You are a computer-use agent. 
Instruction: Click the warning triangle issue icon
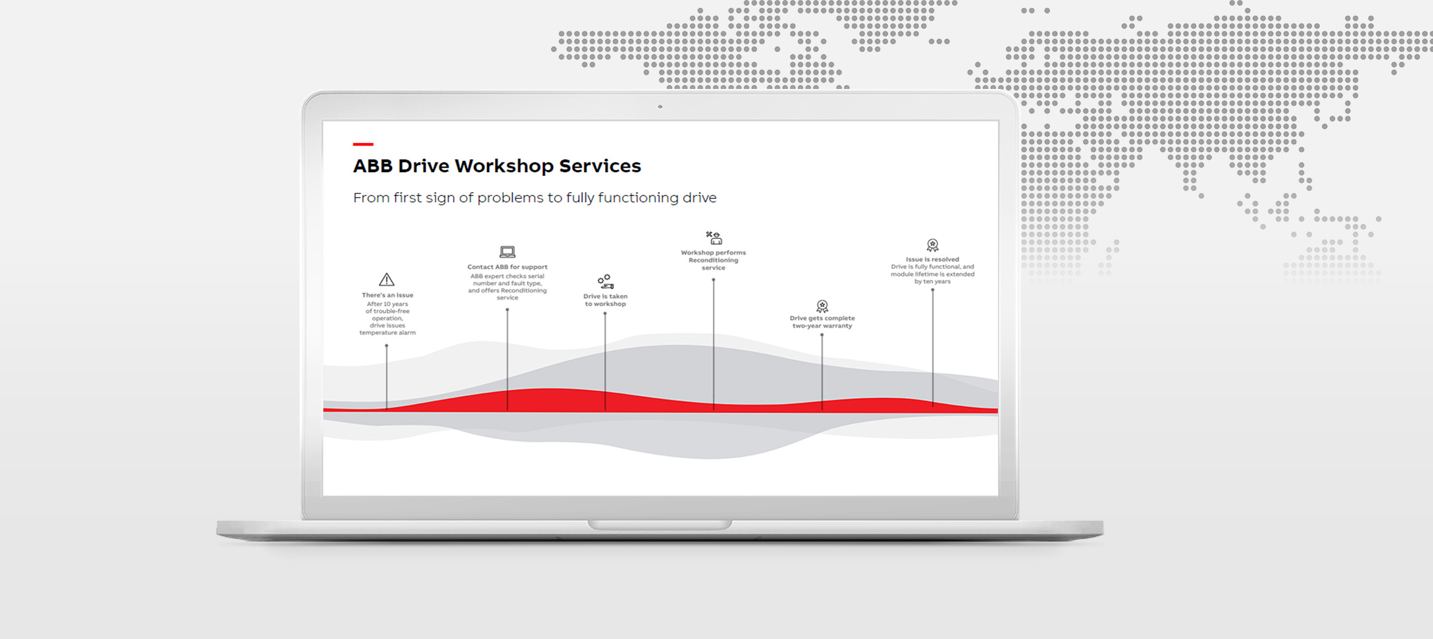point(387,280)
